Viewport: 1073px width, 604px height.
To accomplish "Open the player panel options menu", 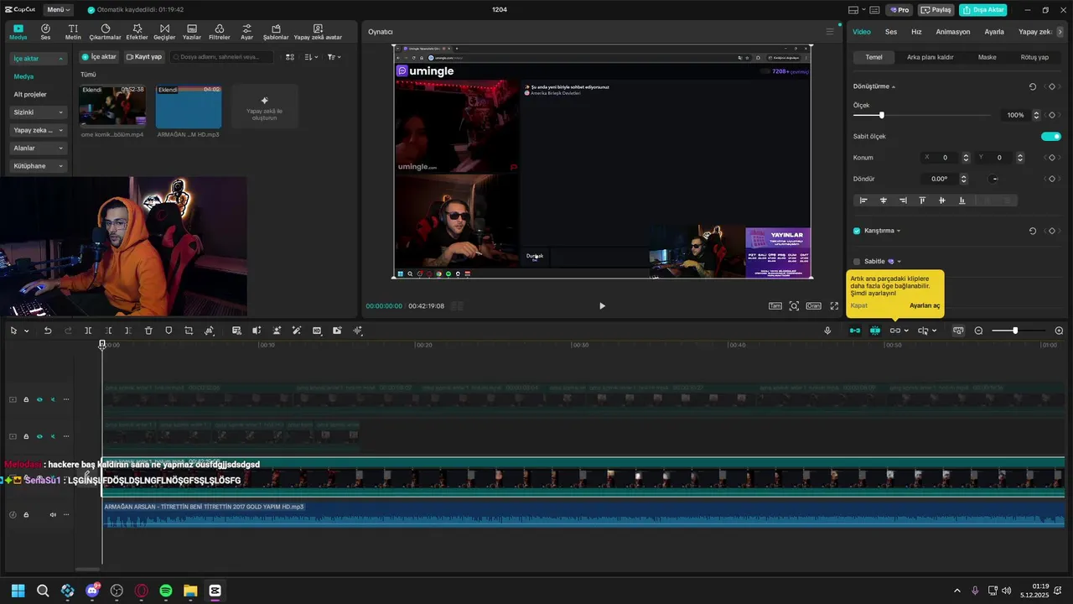I will click(x=830, y=32).
